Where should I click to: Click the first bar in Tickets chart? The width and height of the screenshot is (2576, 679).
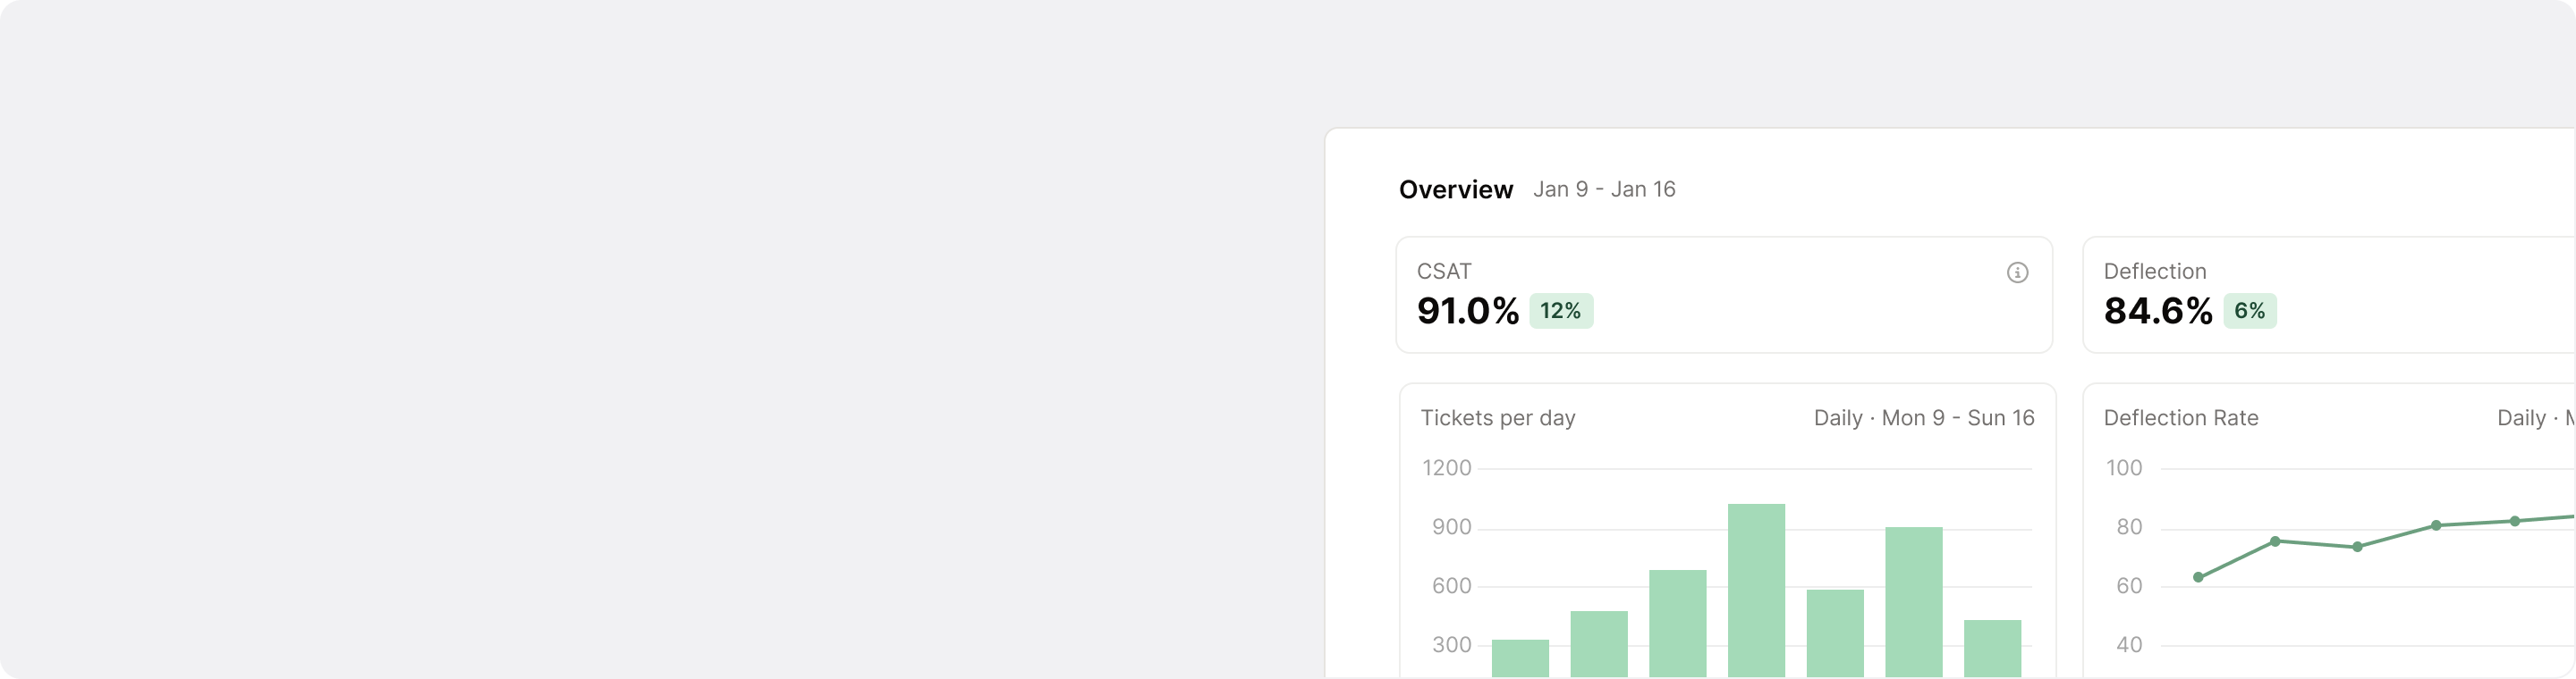coord(1520,658)
